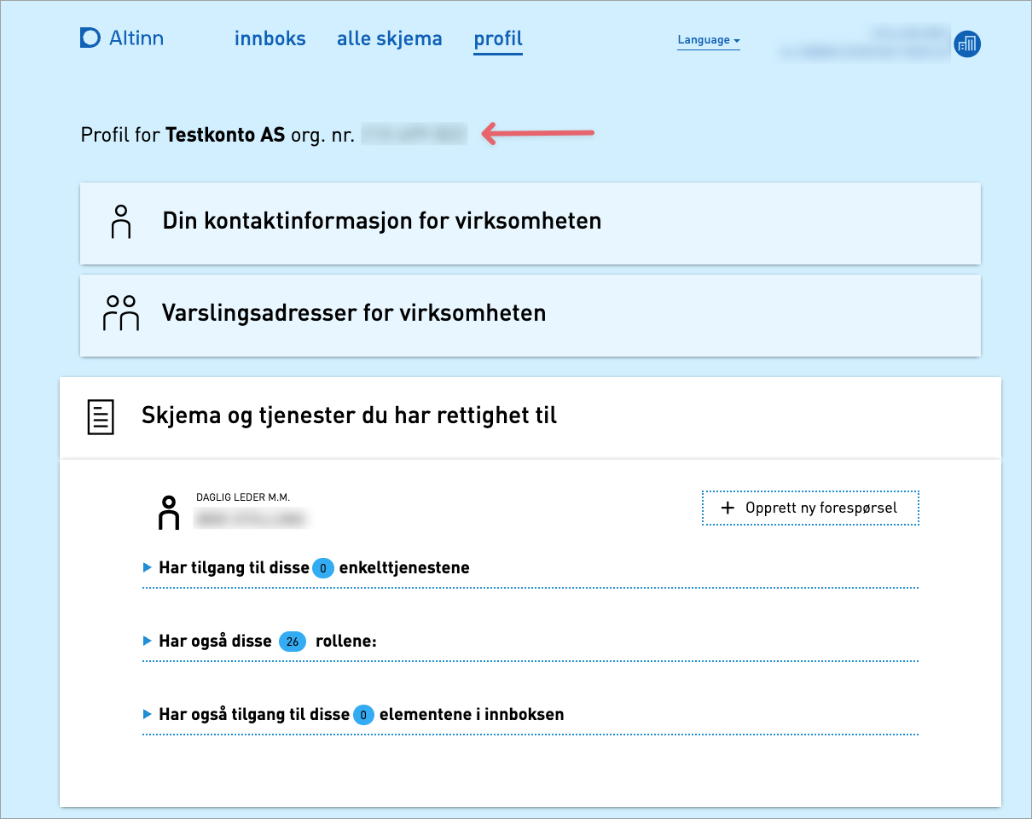Click the plus icon in Opprett ny forespørsel
Viewport: 1032px width, 819px height.
coord(728,508)
